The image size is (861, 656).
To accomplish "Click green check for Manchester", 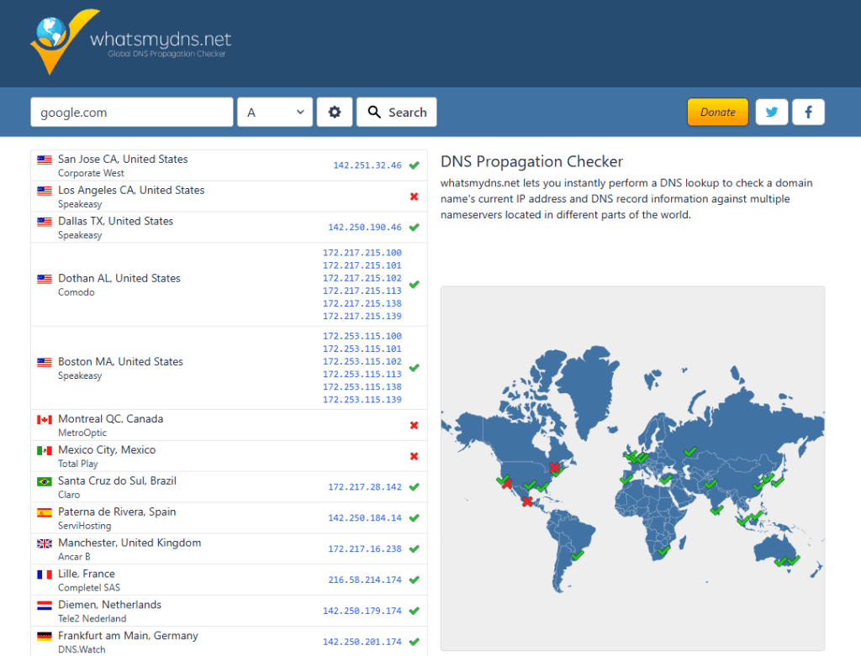I will coord(414,548).
